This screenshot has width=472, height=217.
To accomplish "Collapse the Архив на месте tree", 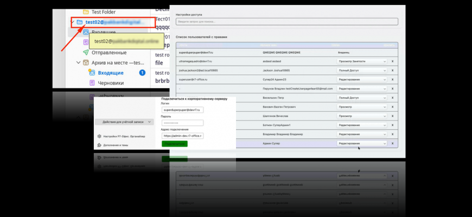I will tap(78, 63).
